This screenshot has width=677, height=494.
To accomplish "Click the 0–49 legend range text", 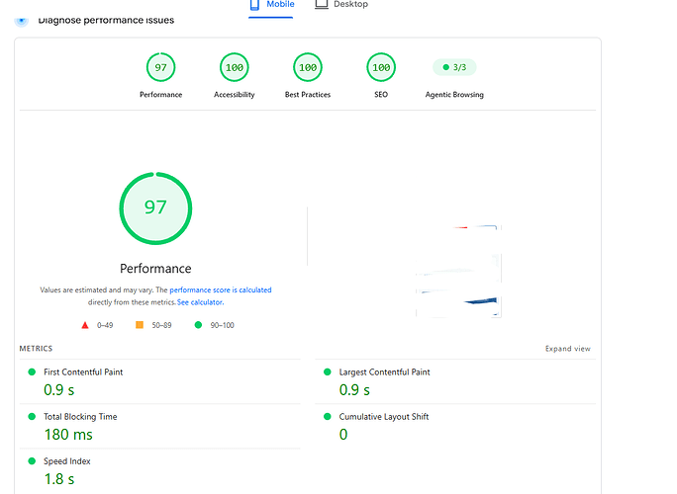I will click(x=105, y=325).
